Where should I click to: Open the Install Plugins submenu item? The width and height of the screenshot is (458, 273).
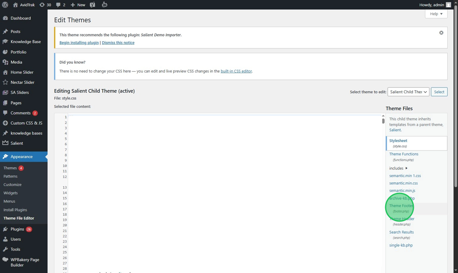(15, 210)
